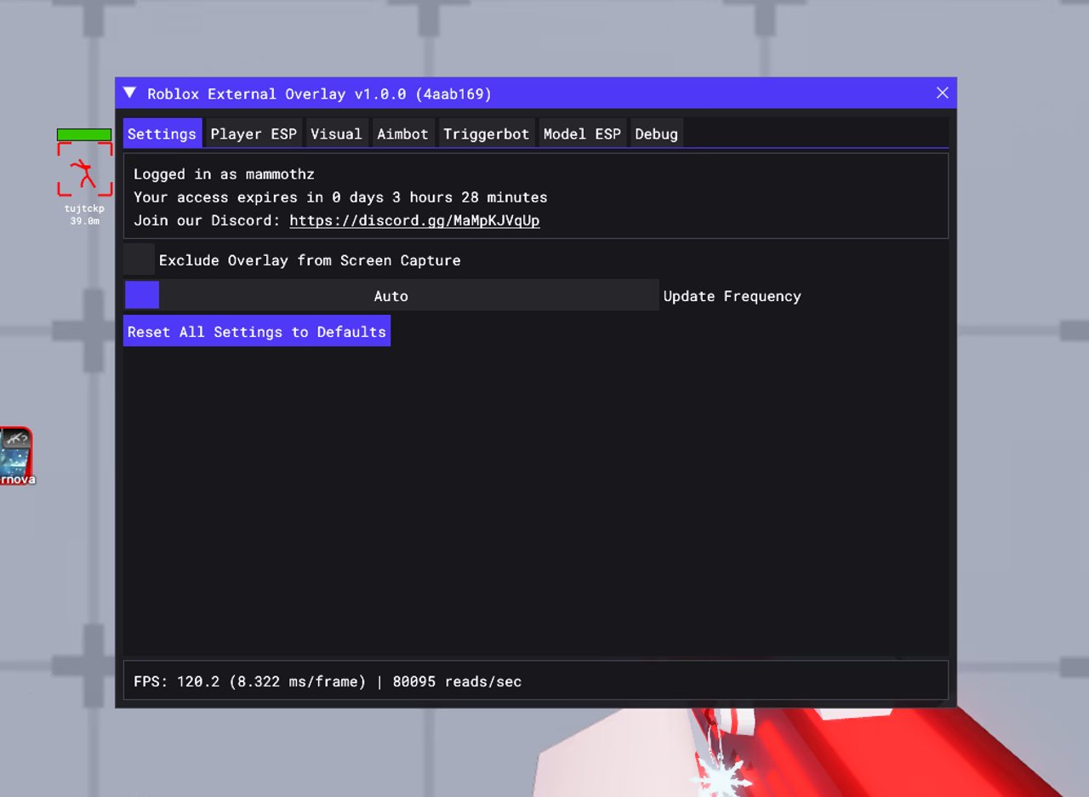Switch to the Player ESP tab

[x=254, y=134]
